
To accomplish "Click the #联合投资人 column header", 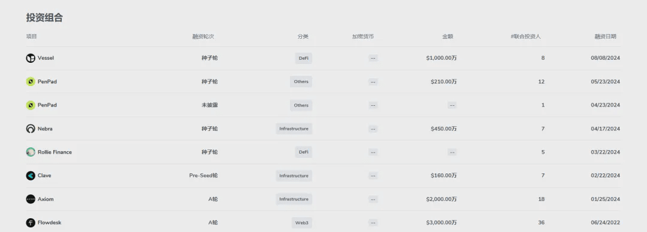I will [526, 36].
